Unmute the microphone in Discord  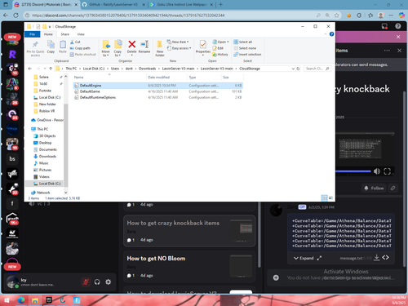pyautogui.click(x=86, y=282)
